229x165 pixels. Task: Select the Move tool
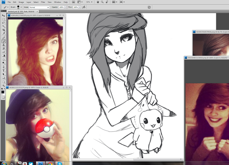point(3,16)
